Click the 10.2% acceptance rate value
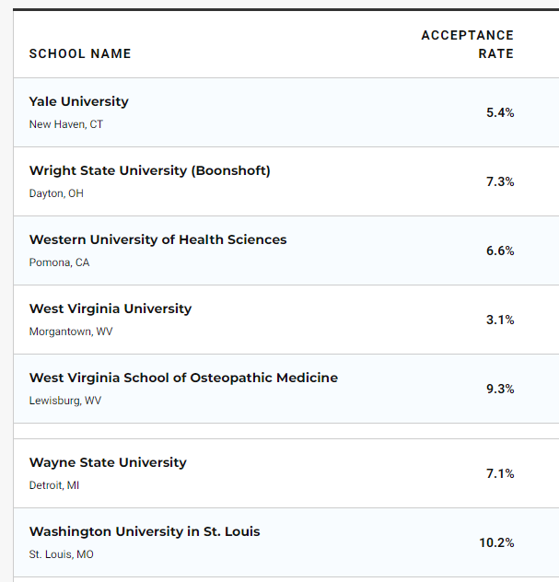 (x=496, y=542)
